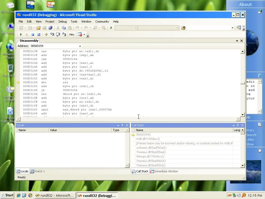Click Continue in Debug toolbar

click(21, 34)
